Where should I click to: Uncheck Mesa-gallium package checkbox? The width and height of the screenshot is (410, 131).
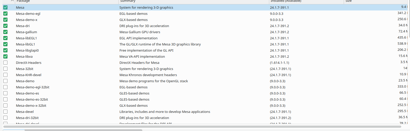click(5, 32)
